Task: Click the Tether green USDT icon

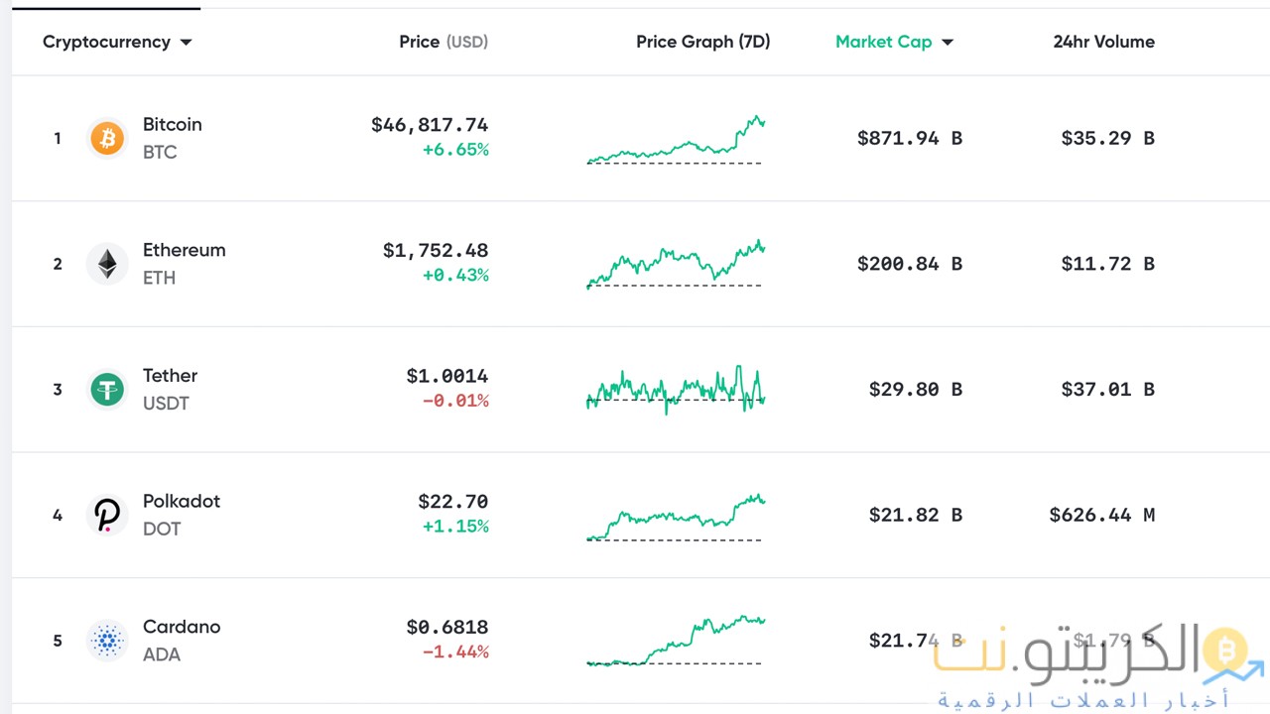Action: (x=107, y=390)
